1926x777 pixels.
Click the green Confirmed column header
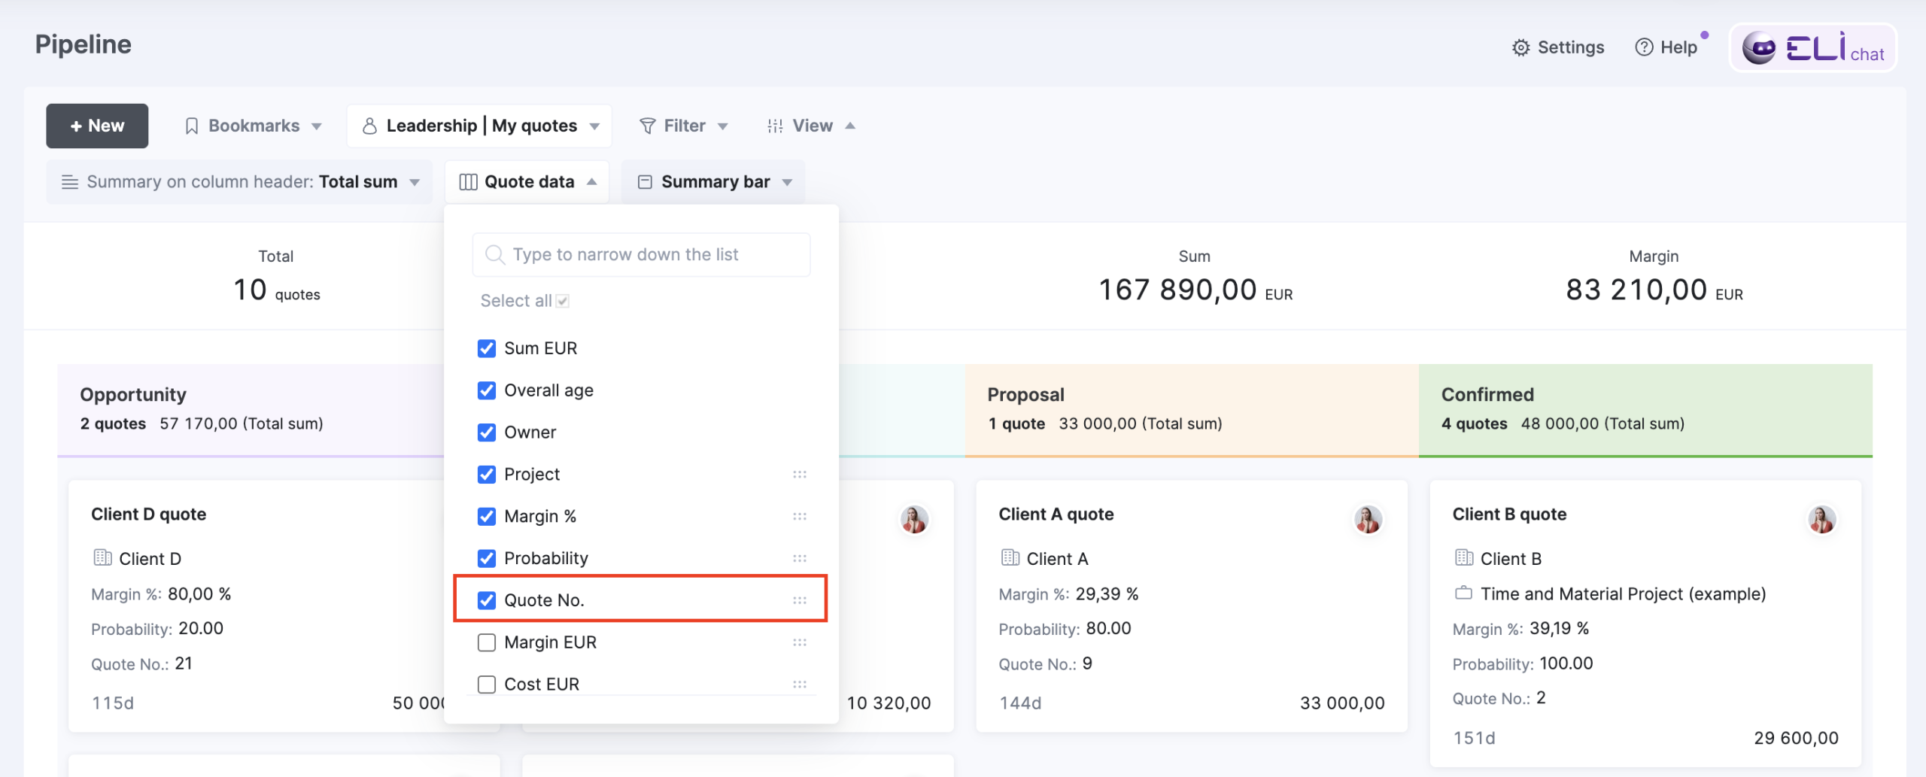(1645, 409)
